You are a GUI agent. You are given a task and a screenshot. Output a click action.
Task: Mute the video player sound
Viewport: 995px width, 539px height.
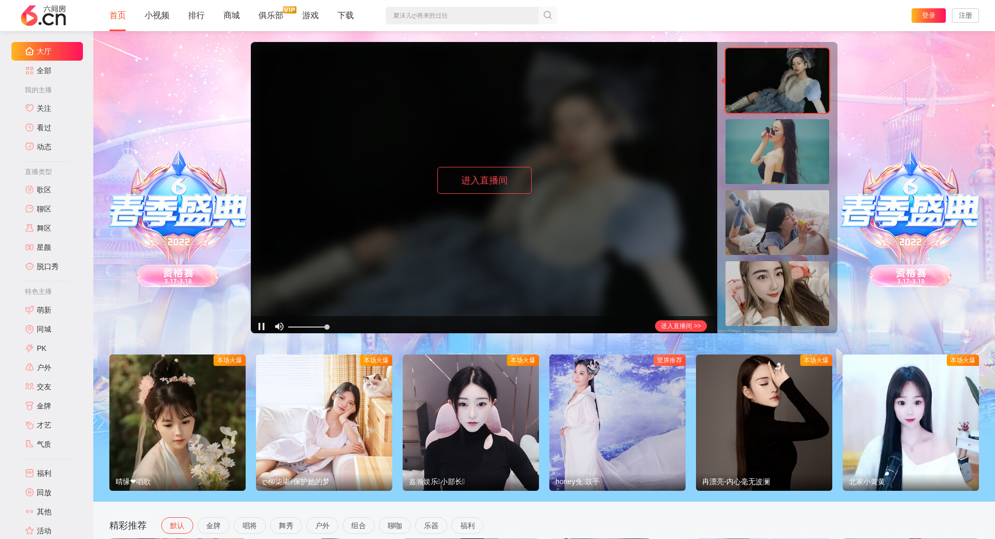[x=279, y=327]
